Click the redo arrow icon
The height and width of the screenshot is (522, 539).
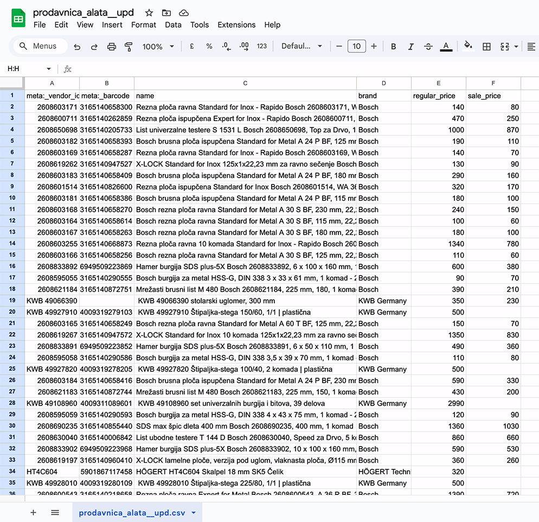pos(94,47)
